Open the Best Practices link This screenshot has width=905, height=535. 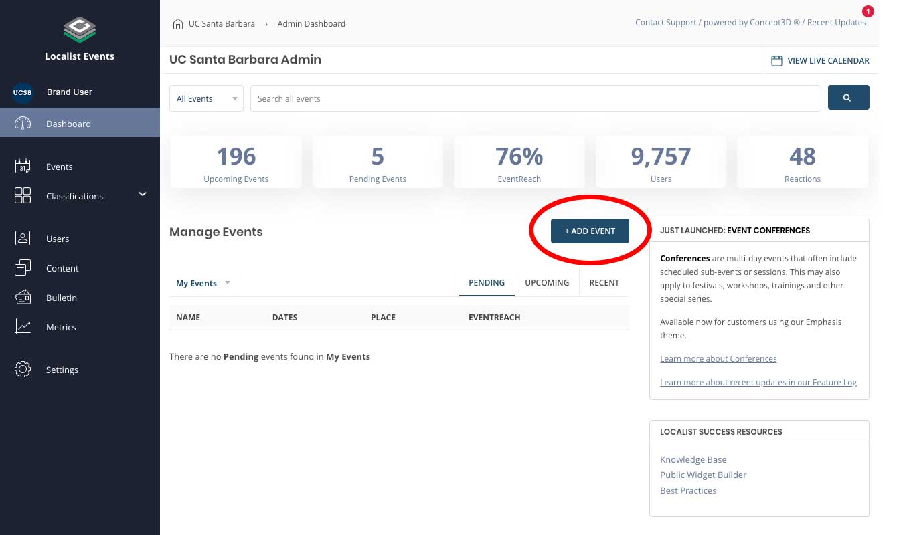click(x=688, y=491)
